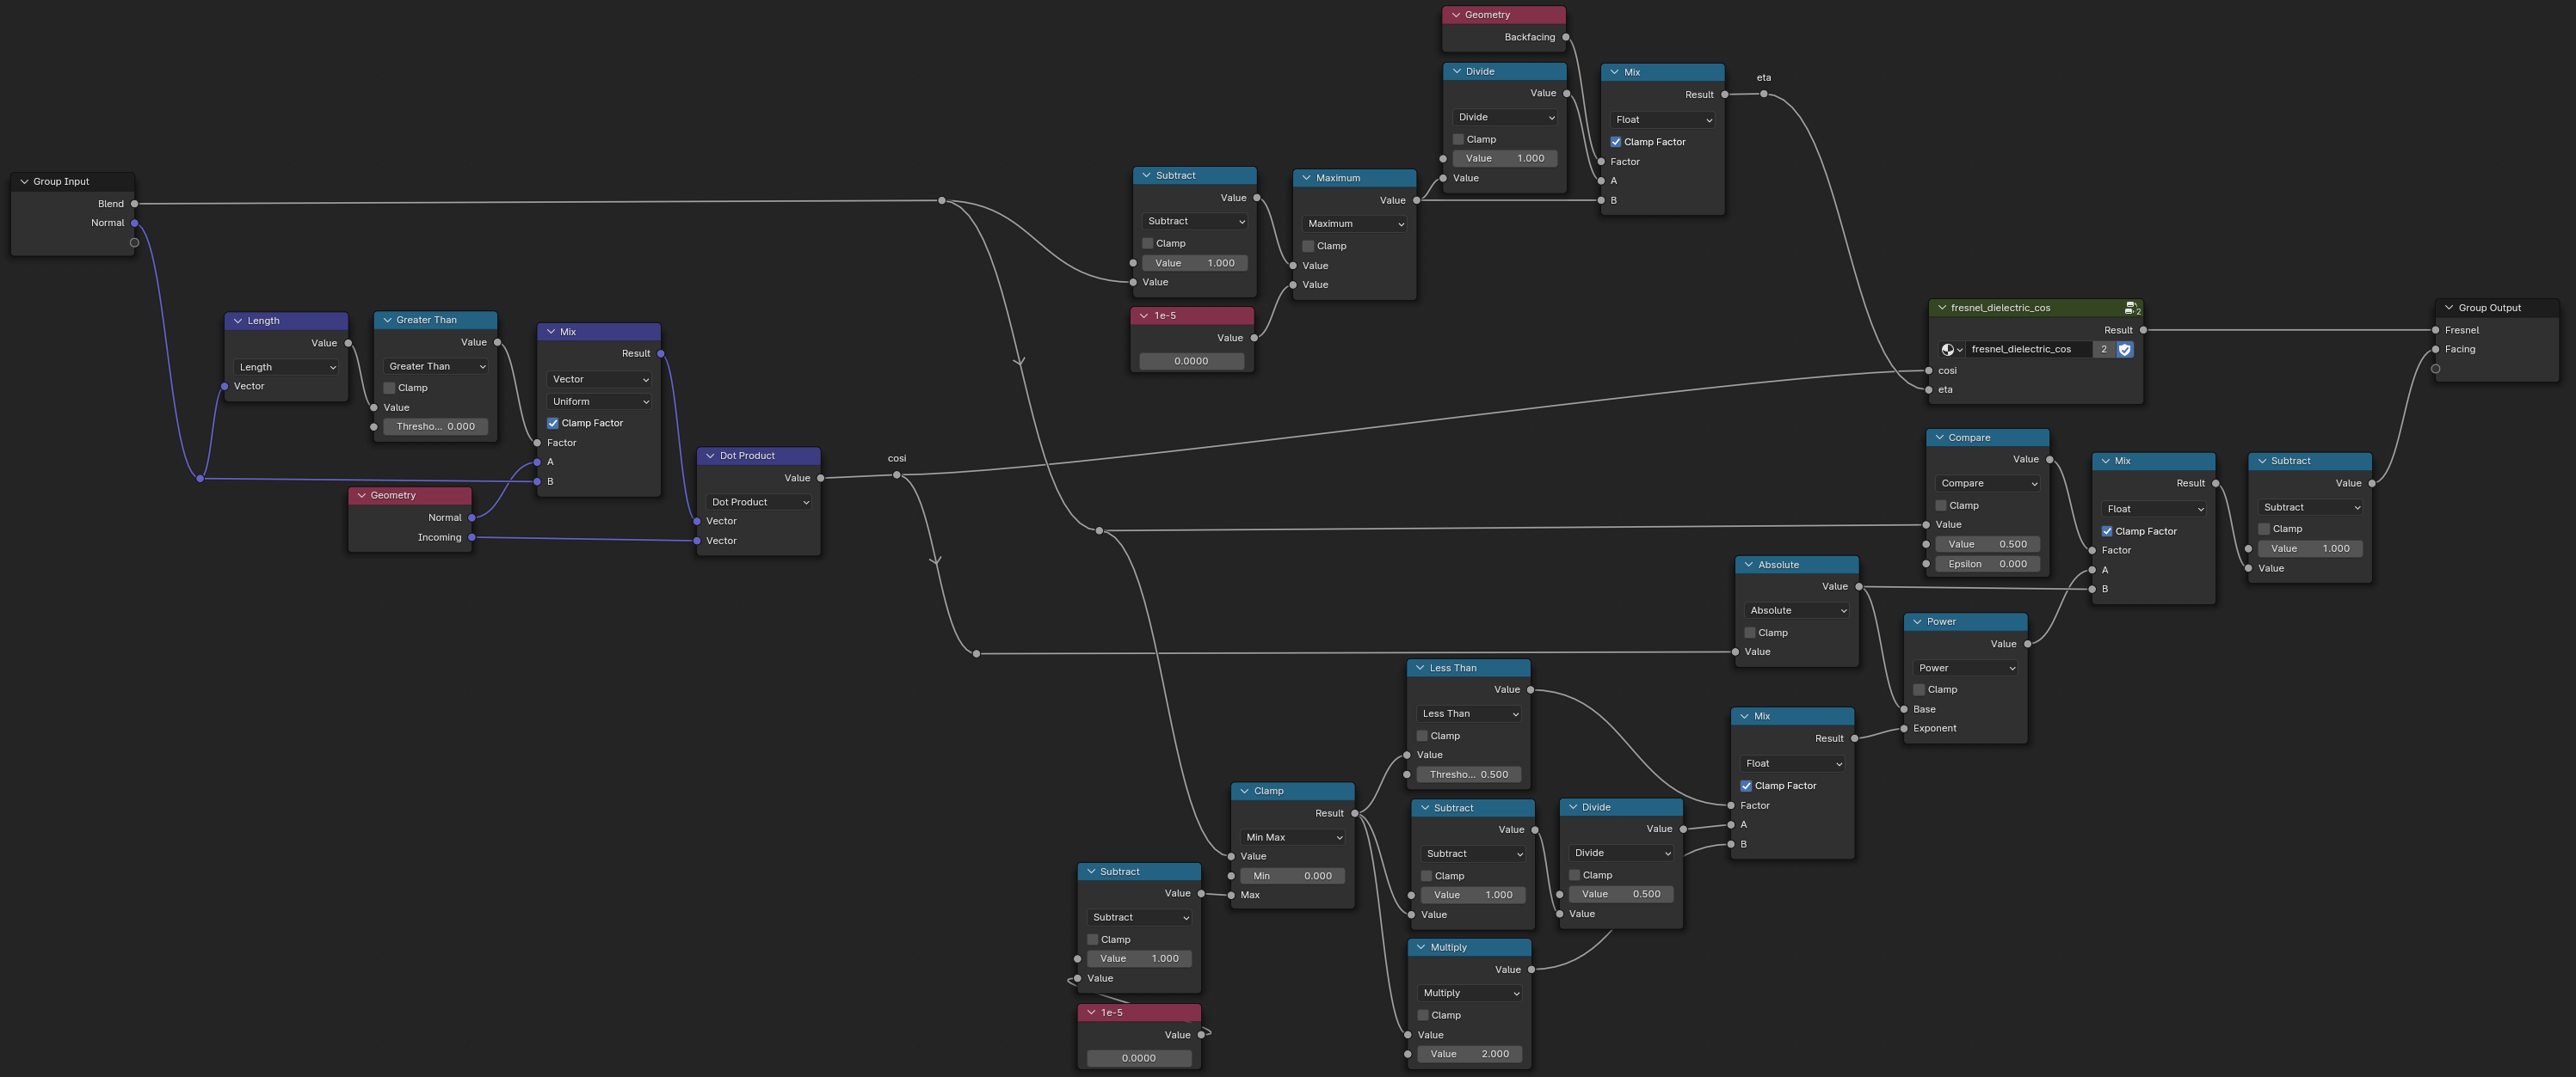The width and height of the screenshot is (2576, 1077).
Task: Toggle fake user shield on fresnel_dielectric_cos
Action: point(2125,350)
